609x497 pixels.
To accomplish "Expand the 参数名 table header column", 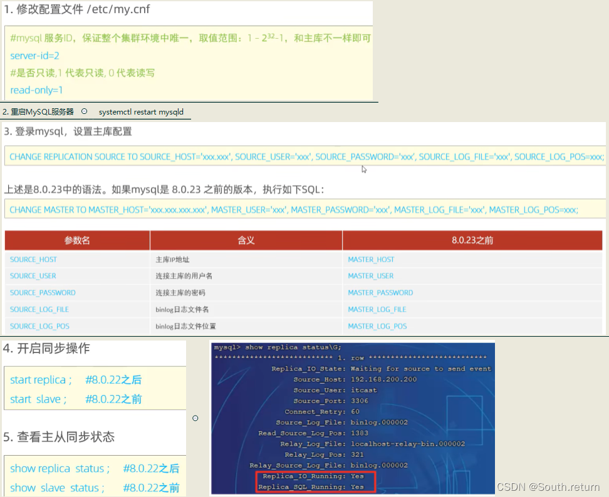I will (77, 240).
